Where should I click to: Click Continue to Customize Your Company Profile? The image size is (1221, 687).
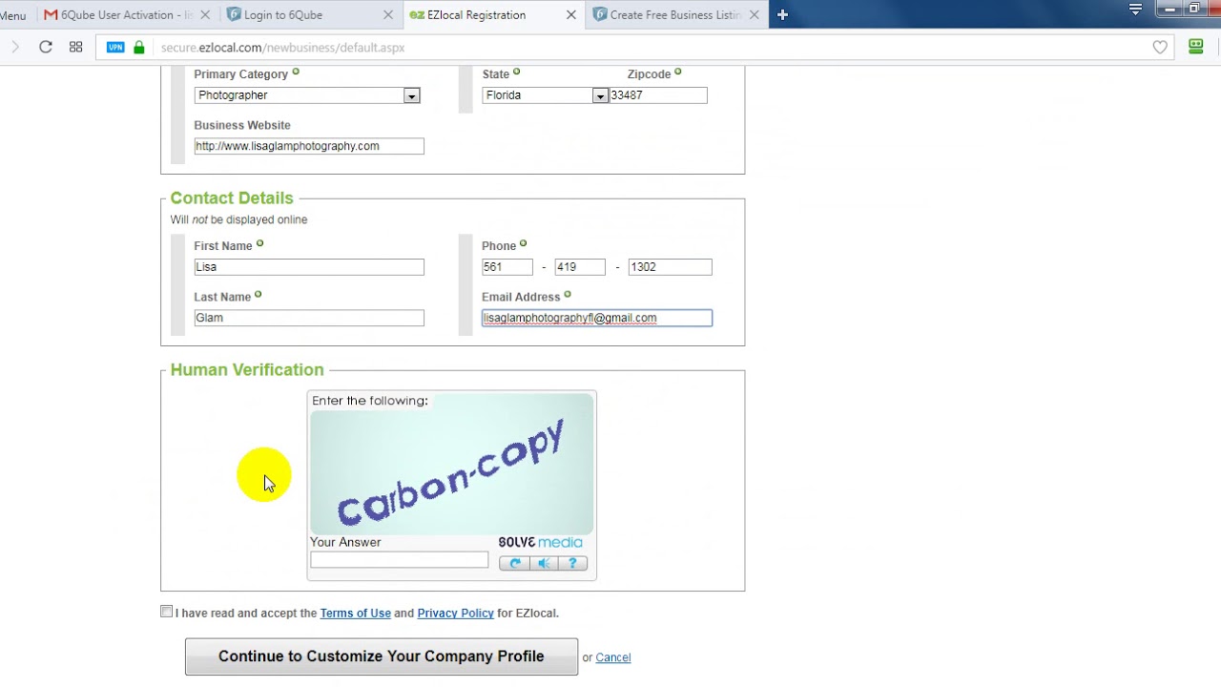pos(382,656)
